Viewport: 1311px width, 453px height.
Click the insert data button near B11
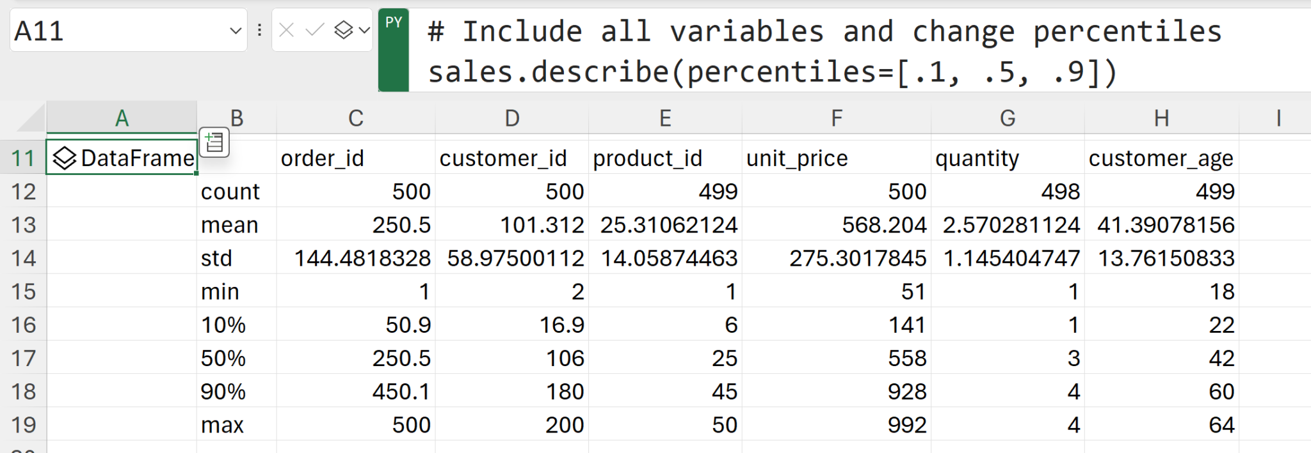214,142
